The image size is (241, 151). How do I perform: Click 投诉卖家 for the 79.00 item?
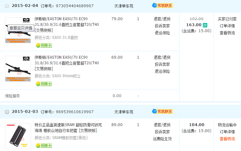(162, 26)
